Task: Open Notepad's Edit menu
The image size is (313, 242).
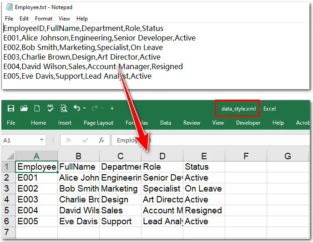Action: pos(24,19)
